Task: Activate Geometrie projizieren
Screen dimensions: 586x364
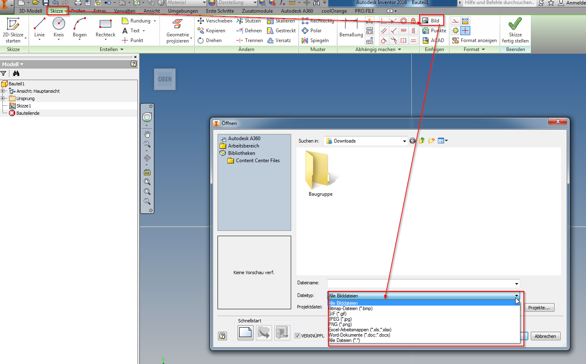Action: [178, 30]
